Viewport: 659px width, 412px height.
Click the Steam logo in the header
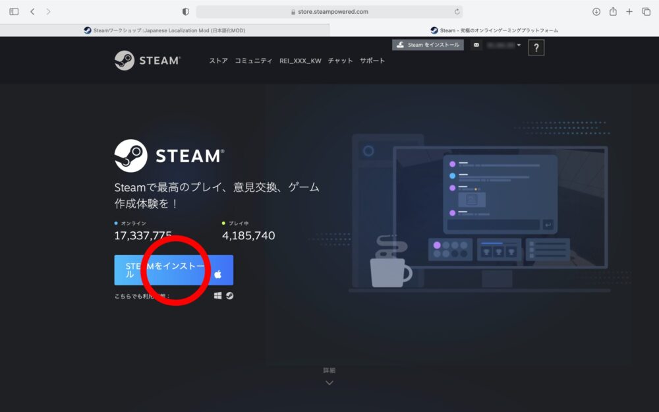click(148, 61)
